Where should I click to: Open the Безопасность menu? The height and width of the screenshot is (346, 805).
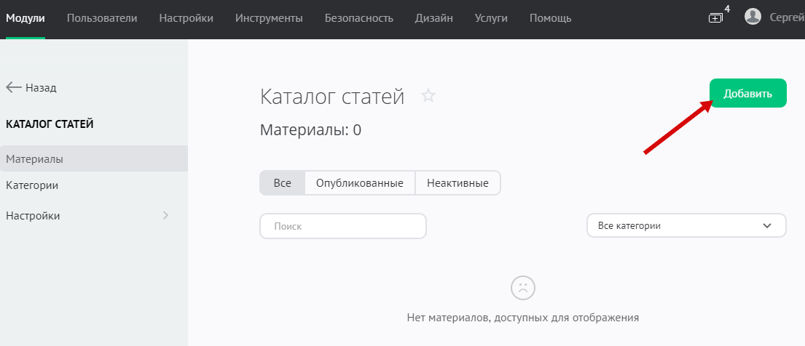(358, 17)
